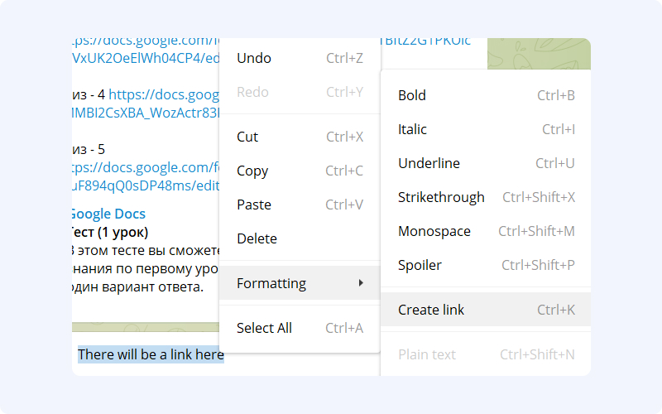Choose Monospace formatting option
This screenshot has width=662, height=414.
coord(486,232)
